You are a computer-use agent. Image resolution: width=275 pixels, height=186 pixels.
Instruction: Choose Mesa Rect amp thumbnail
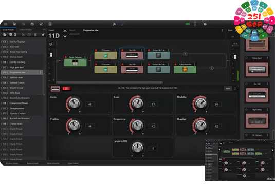click(x=257, y=69)
